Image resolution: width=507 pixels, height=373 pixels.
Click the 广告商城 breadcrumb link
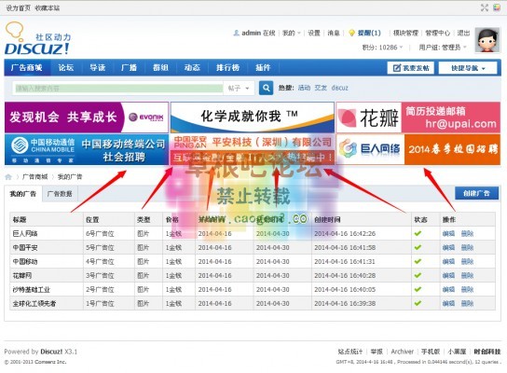click(34, 176)
